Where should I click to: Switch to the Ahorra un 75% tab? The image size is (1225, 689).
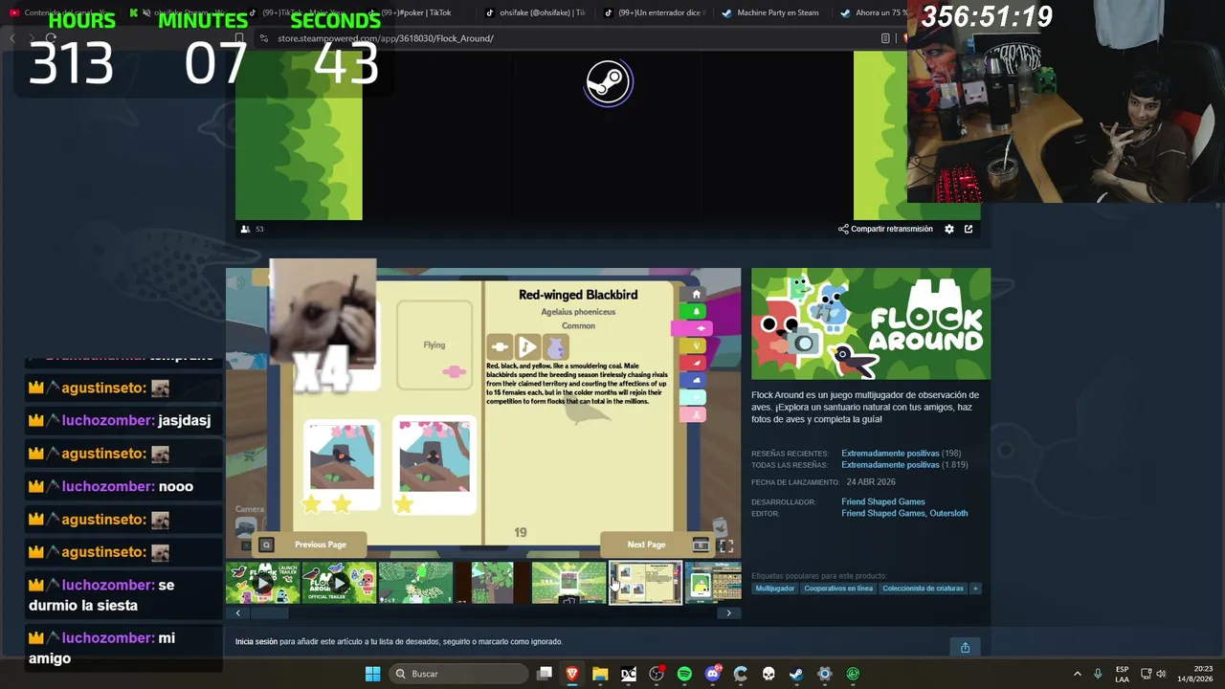tap(873, 12)
